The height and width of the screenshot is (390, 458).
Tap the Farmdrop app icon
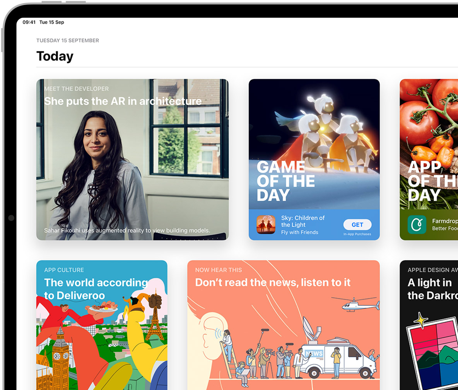pos(417,225)
